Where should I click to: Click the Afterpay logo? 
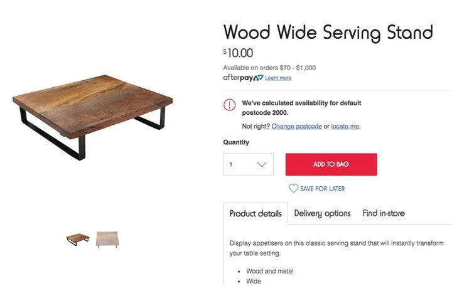click(x=242, y=78)
